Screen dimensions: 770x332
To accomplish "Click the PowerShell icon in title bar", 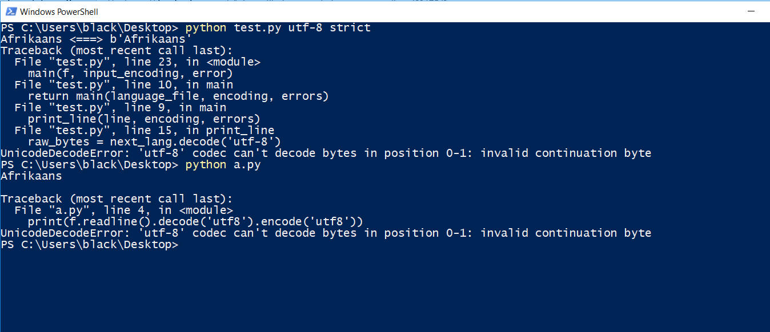I will (x=10, y=11).
